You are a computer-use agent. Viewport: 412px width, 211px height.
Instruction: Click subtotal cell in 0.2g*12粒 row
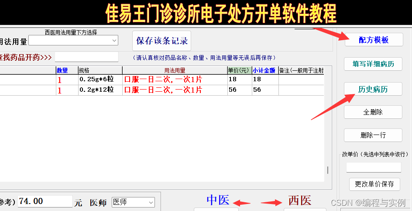pyautogui.click(x=265, y=90)
